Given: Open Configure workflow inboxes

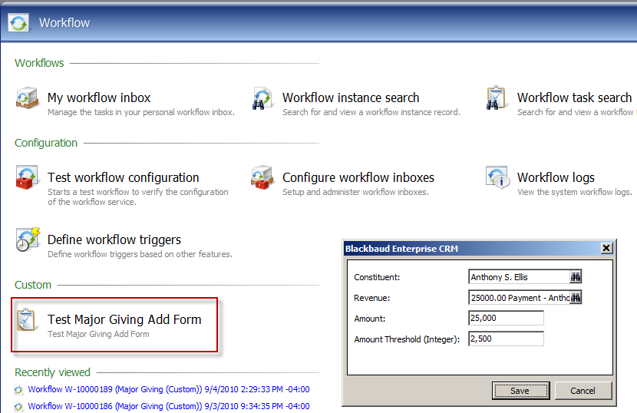Looking at the screenshot, I should coord(358,177).
